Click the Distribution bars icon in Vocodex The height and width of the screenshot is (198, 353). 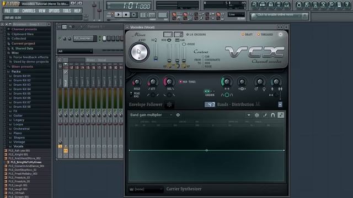258,104
